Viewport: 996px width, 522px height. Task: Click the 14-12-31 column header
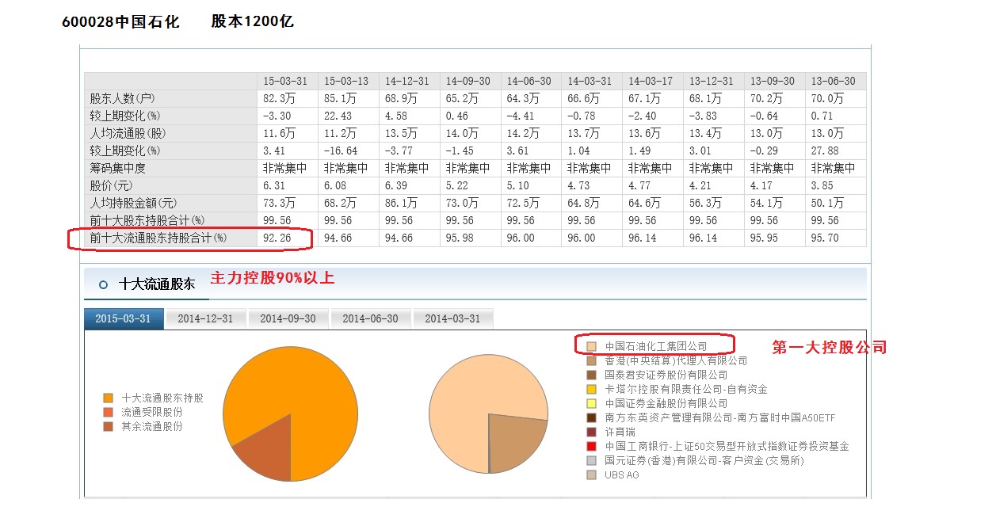[410, 81]
